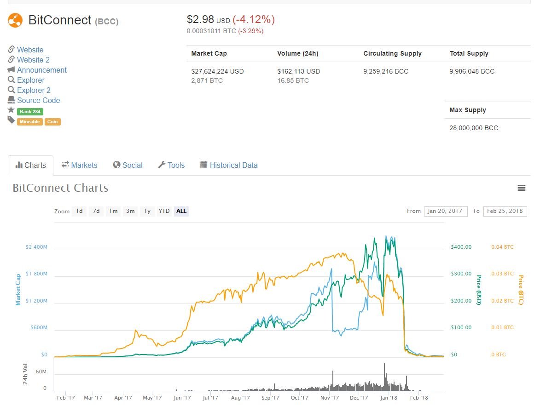Viewport: 546px width, 406px height.
Task: Open the Explorer link
Action: [31, 80]
